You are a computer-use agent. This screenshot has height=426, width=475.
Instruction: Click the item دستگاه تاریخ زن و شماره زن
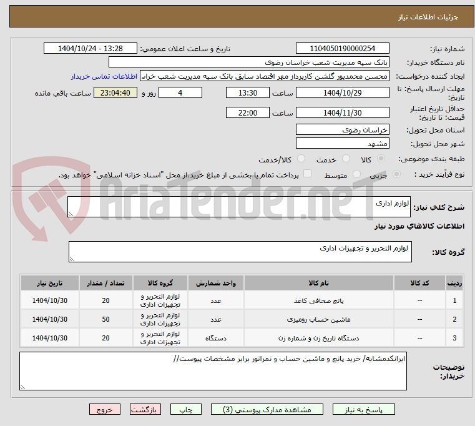(319, 338)
